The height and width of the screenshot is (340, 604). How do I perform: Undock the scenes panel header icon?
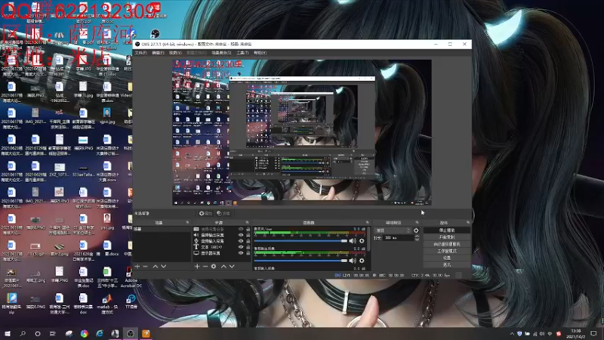point(187,222)
